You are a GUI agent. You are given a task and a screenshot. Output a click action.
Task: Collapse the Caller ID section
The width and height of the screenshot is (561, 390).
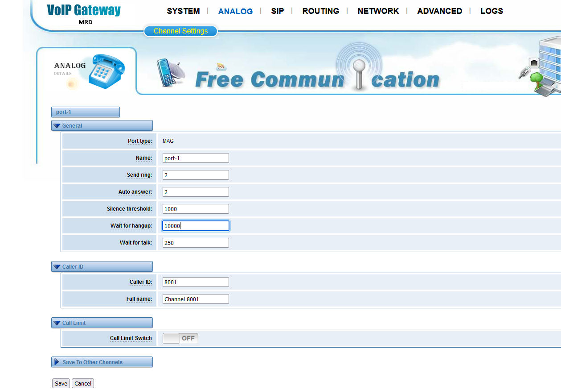pyautogui.click(x=102, y=266)
